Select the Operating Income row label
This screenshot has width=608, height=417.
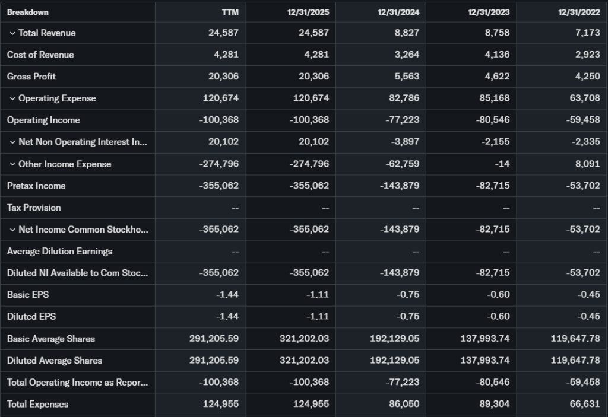43,120
